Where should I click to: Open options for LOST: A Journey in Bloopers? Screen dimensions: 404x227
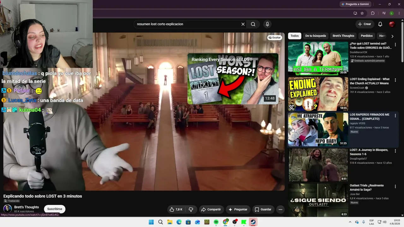tap(395, 151)
